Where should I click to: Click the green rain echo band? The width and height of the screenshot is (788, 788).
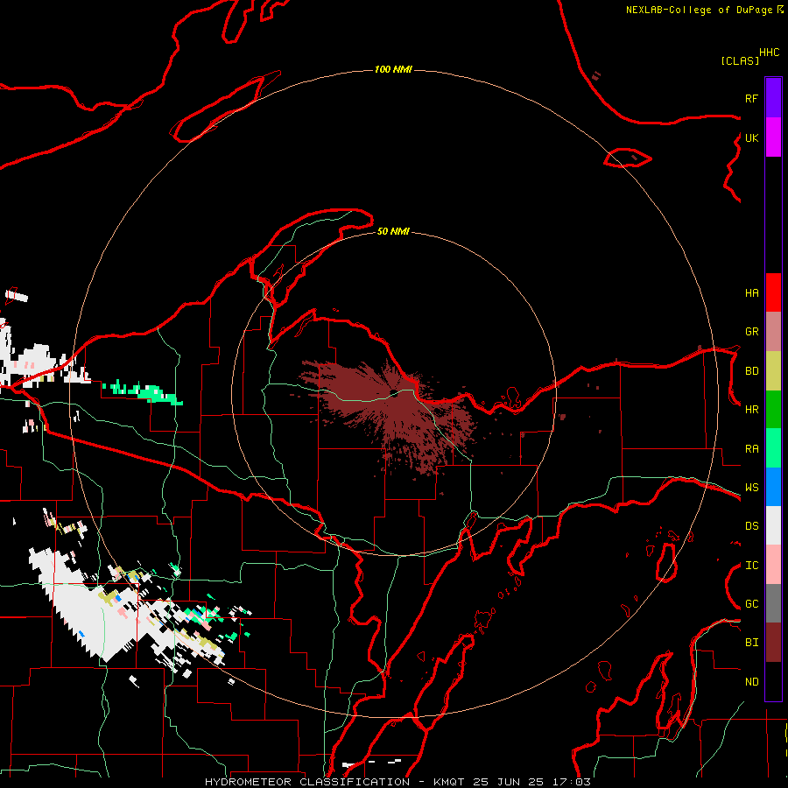144,392
